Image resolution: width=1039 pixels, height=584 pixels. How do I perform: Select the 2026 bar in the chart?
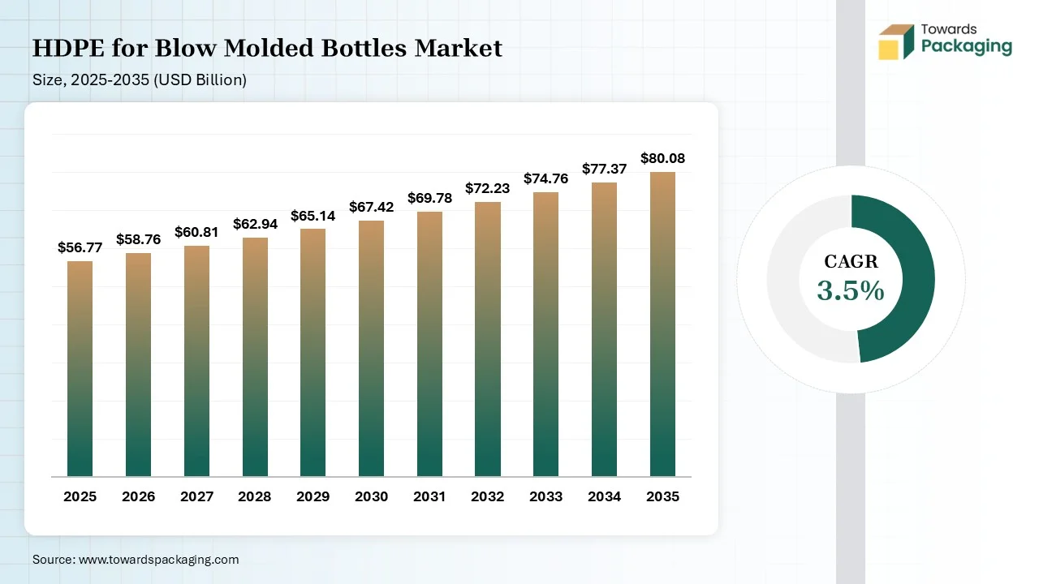pos(138,365)
